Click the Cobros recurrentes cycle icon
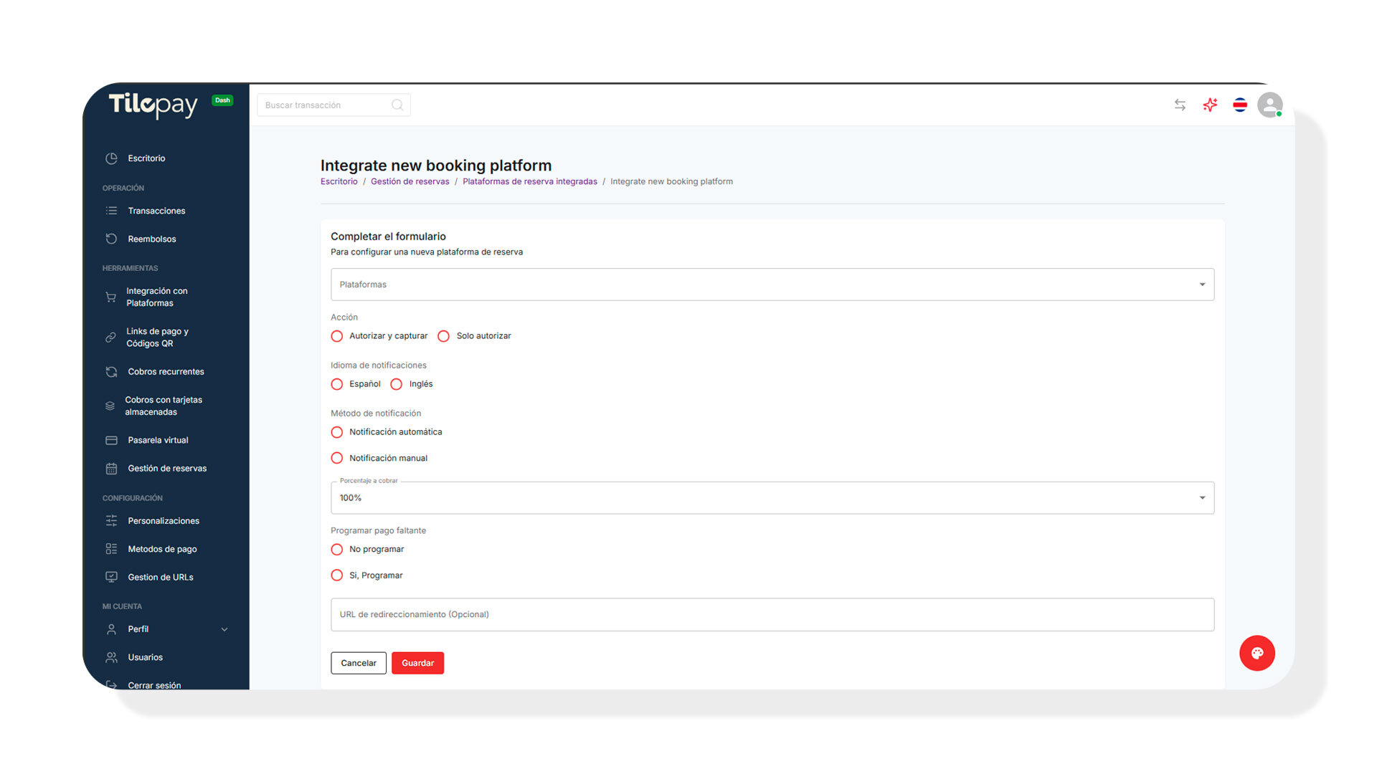 pos(111,371)
